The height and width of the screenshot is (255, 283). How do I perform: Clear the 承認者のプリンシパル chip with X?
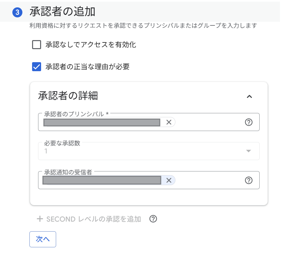tap(169, 122)
